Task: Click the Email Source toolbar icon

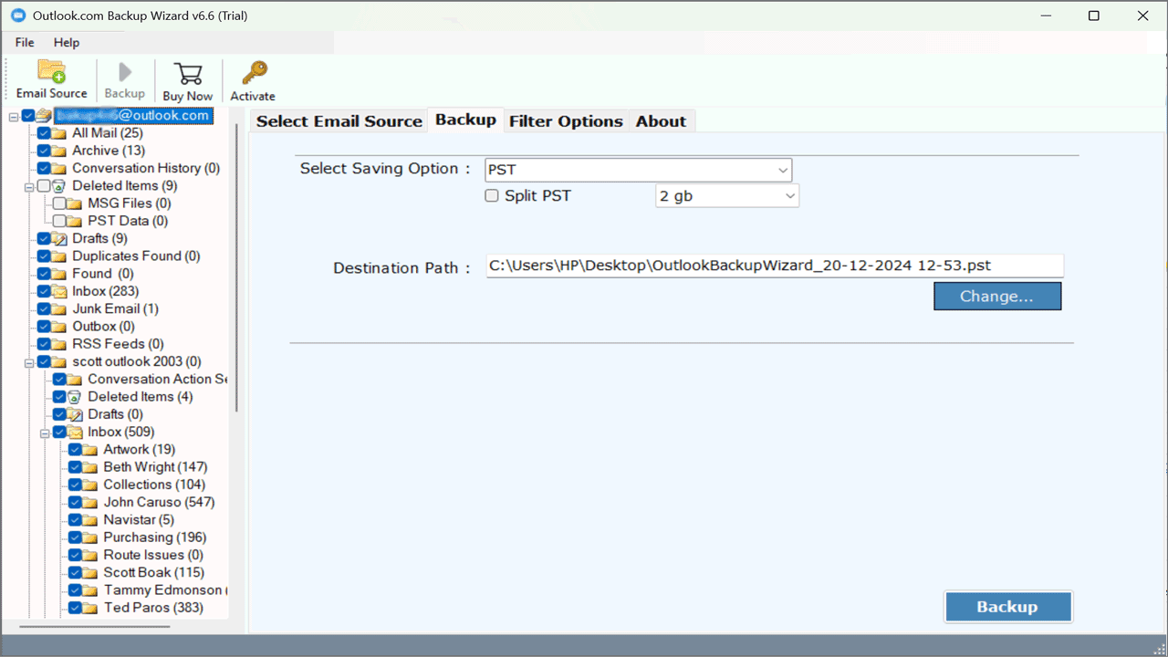Action: click(x=51, y=72)
